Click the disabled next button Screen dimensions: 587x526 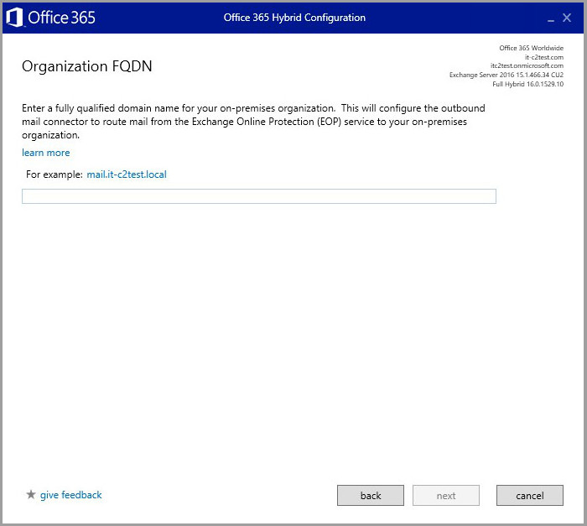(x=446, y=495)
